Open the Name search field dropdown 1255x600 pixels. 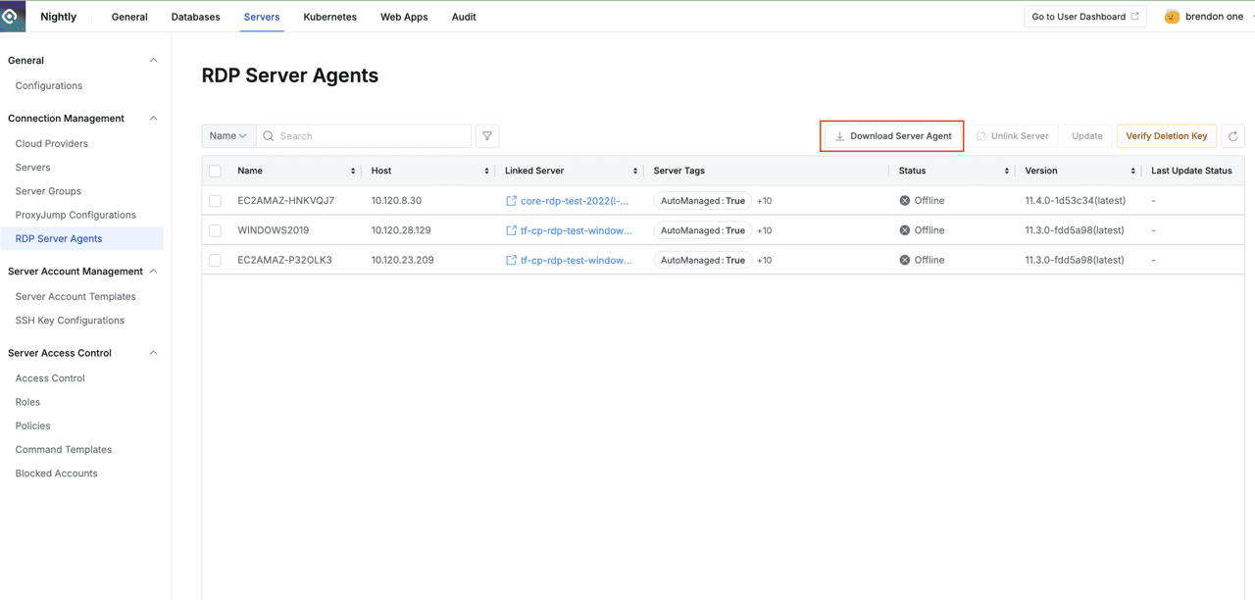click(x=228, y=135)
